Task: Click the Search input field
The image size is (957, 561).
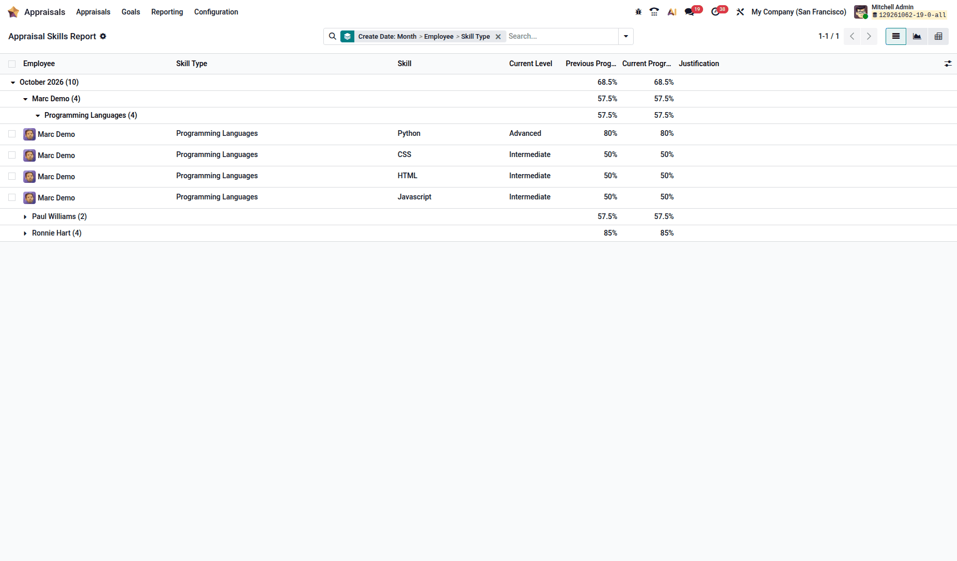Action: click(x=562, y=36)
